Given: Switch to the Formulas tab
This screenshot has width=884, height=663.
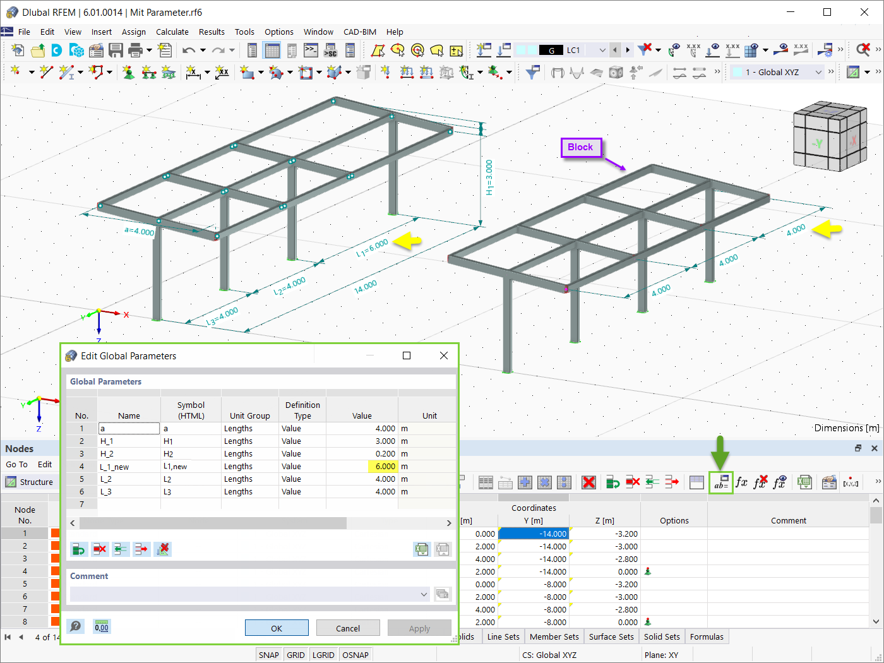Looking at the screenshot, I should pos(707,636).
